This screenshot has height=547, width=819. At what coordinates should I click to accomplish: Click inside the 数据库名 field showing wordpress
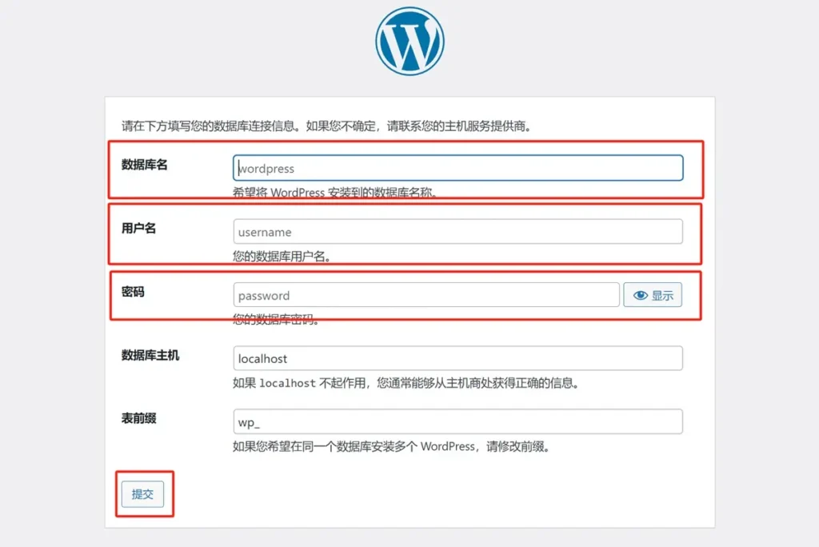click(456, 168)
